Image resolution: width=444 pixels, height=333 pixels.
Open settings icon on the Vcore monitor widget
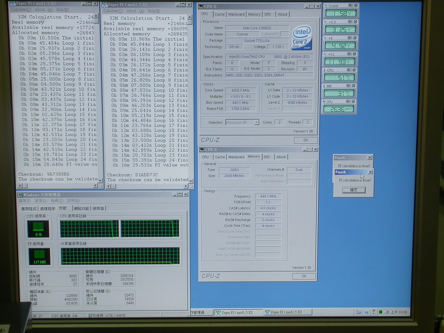pos(350,5)
